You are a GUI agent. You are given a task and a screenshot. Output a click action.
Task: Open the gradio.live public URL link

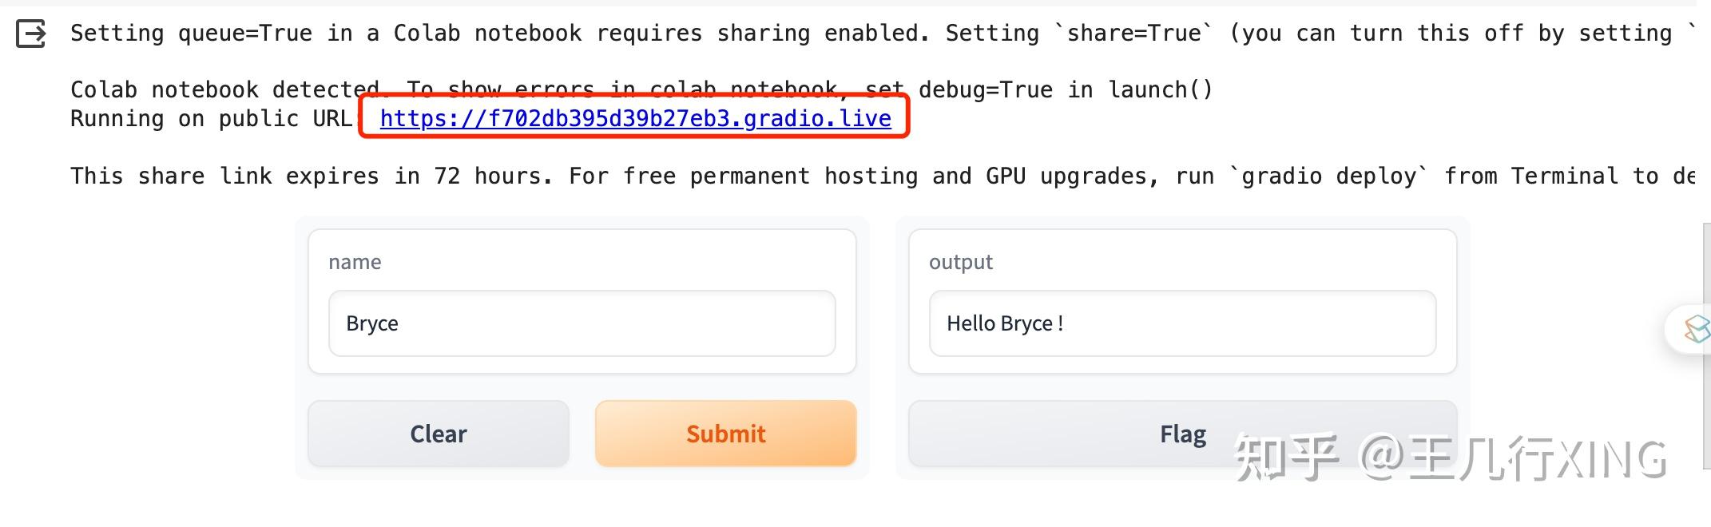tap(635, 118)
